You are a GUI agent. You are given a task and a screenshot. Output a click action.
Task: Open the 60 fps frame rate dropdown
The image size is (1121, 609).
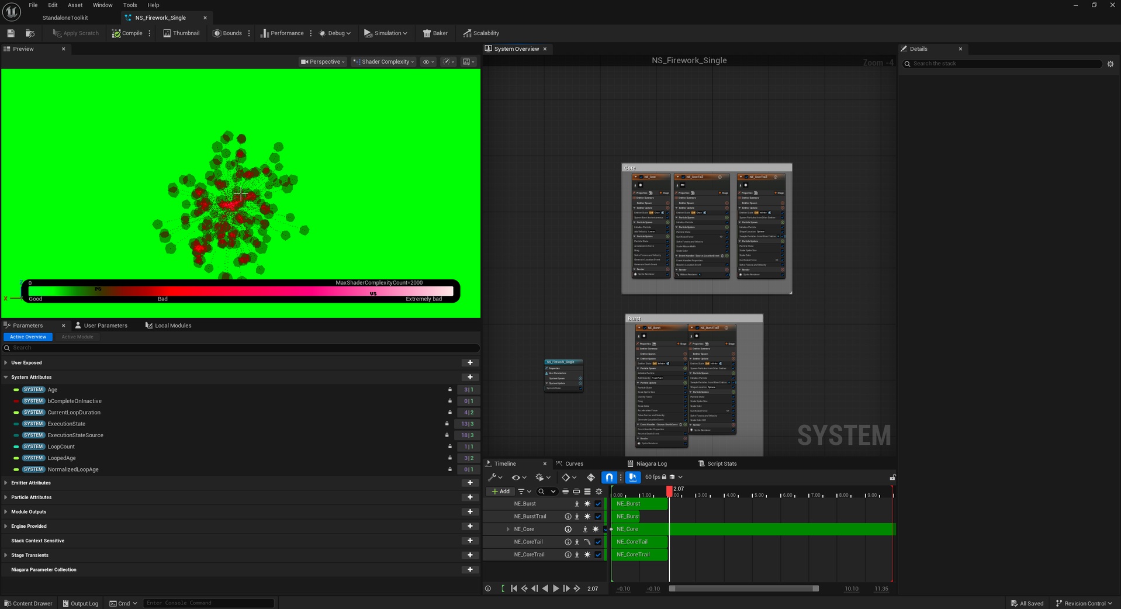pyautogui.click(x=663, y=477)
